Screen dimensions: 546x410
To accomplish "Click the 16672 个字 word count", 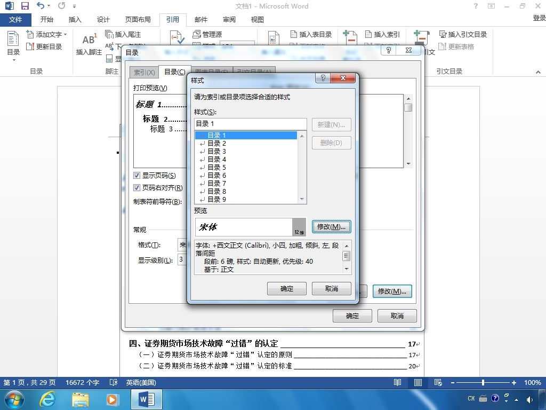I will (83, 382).
